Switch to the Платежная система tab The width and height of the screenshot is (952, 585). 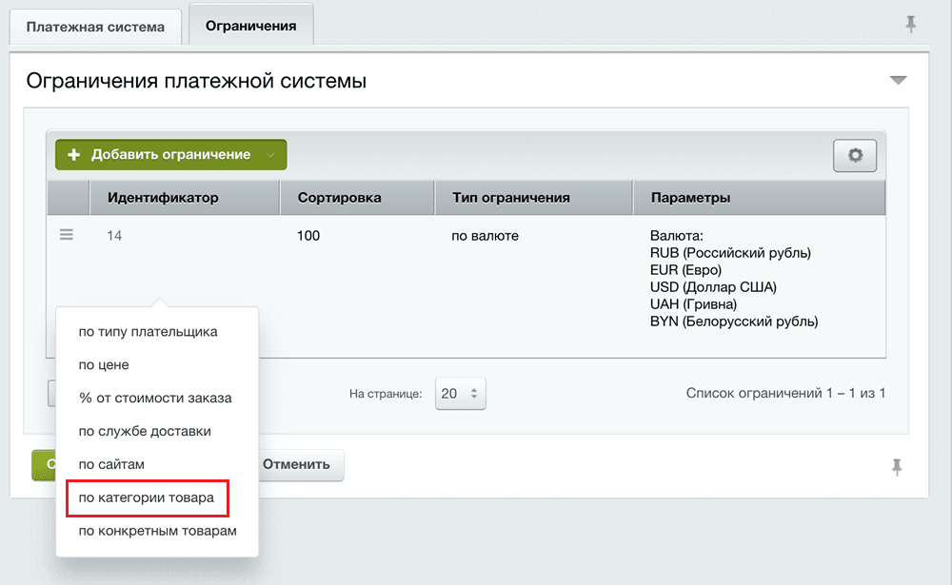tap(95, 27)
